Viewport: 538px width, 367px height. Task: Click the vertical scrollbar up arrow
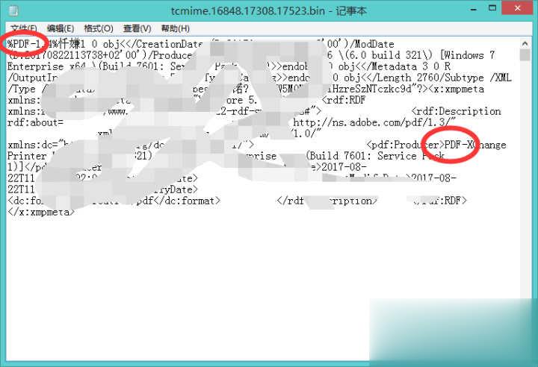(x=525, y=43)
